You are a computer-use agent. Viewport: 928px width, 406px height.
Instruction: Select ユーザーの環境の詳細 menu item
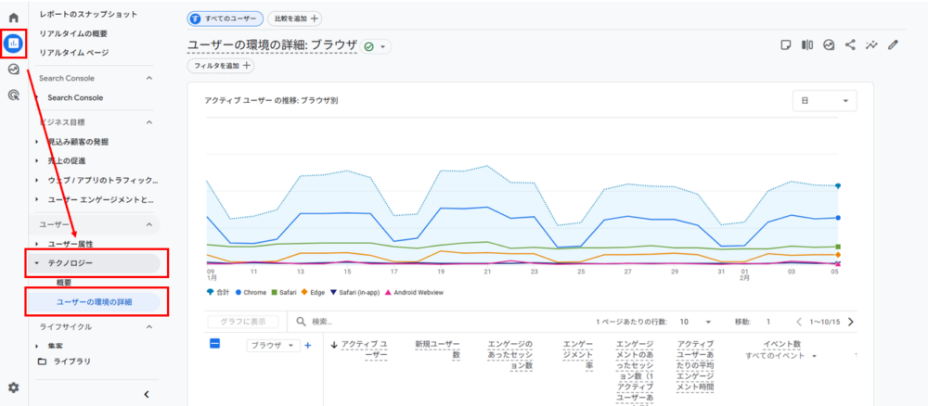97,301
